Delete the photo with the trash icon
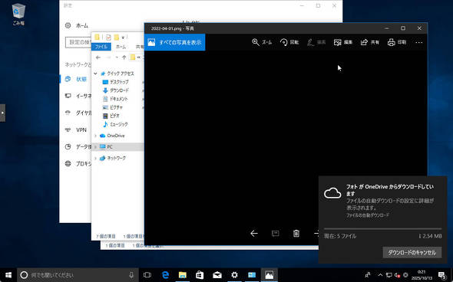 (x=296, y=233)
